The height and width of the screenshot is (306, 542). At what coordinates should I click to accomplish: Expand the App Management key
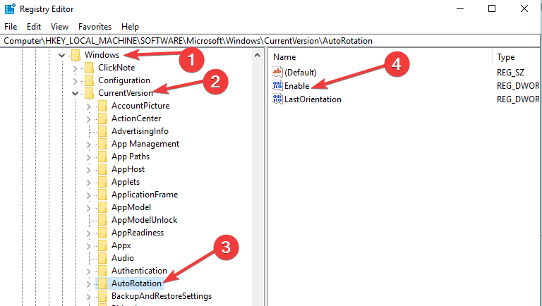(88, 145)
